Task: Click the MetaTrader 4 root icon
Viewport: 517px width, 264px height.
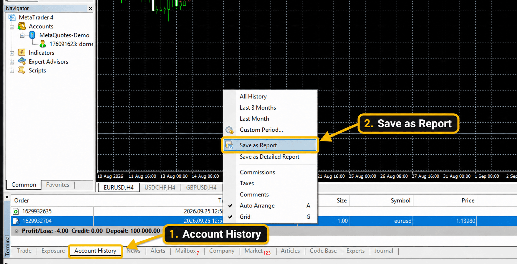Action: (12, 17)
